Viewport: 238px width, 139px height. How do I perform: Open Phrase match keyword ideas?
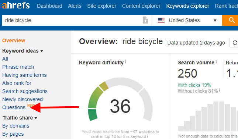click(x=18, y=67)
